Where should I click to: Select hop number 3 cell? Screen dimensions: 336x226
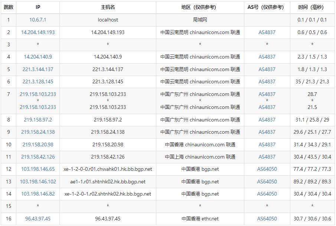[x=9, y=45]
